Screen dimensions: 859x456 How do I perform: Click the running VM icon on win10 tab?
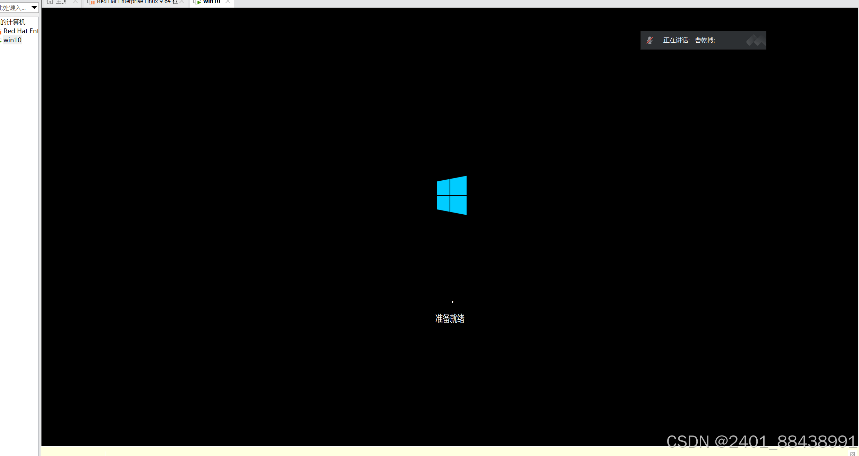pos(197,2)
